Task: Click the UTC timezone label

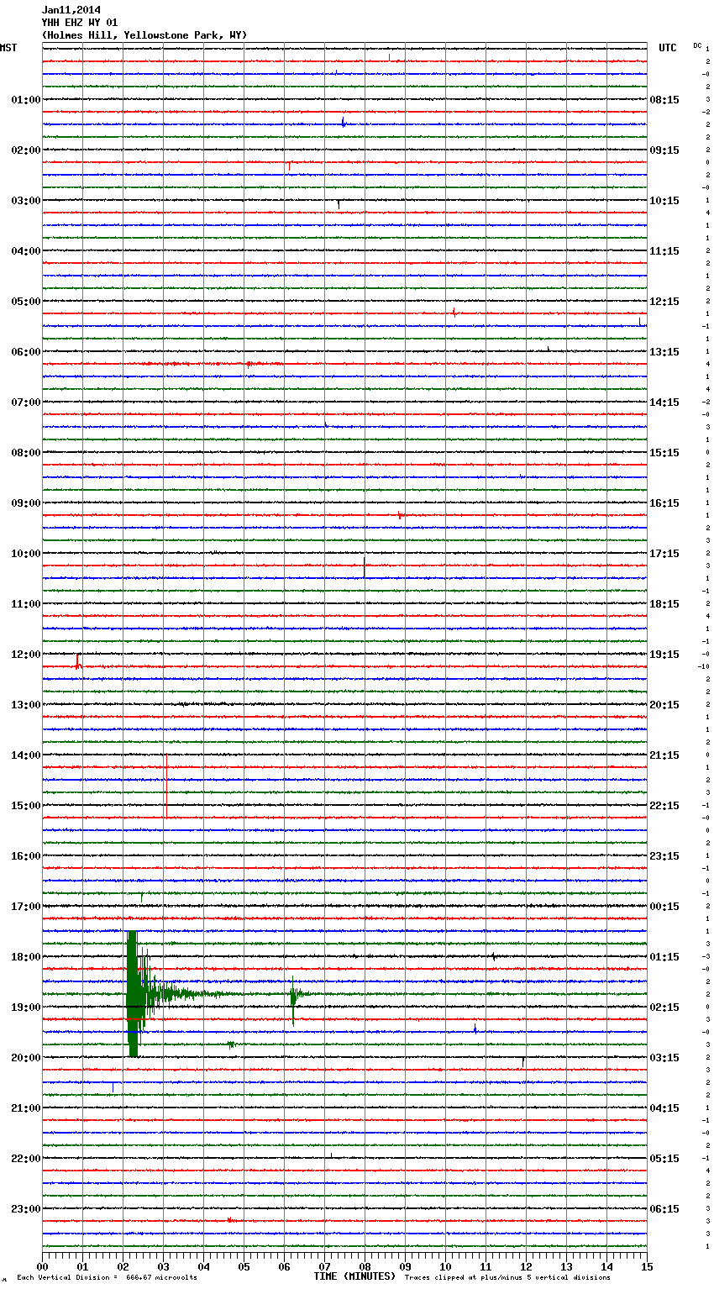Action: pyautogui.click(x=667, y=48)
